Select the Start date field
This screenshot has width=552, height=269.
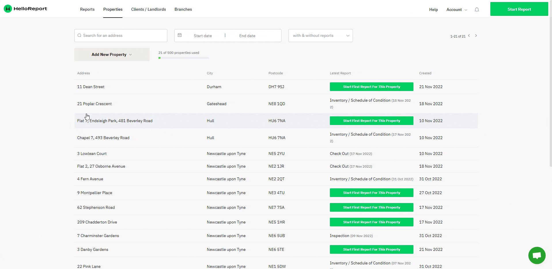[x=203, y=36]
